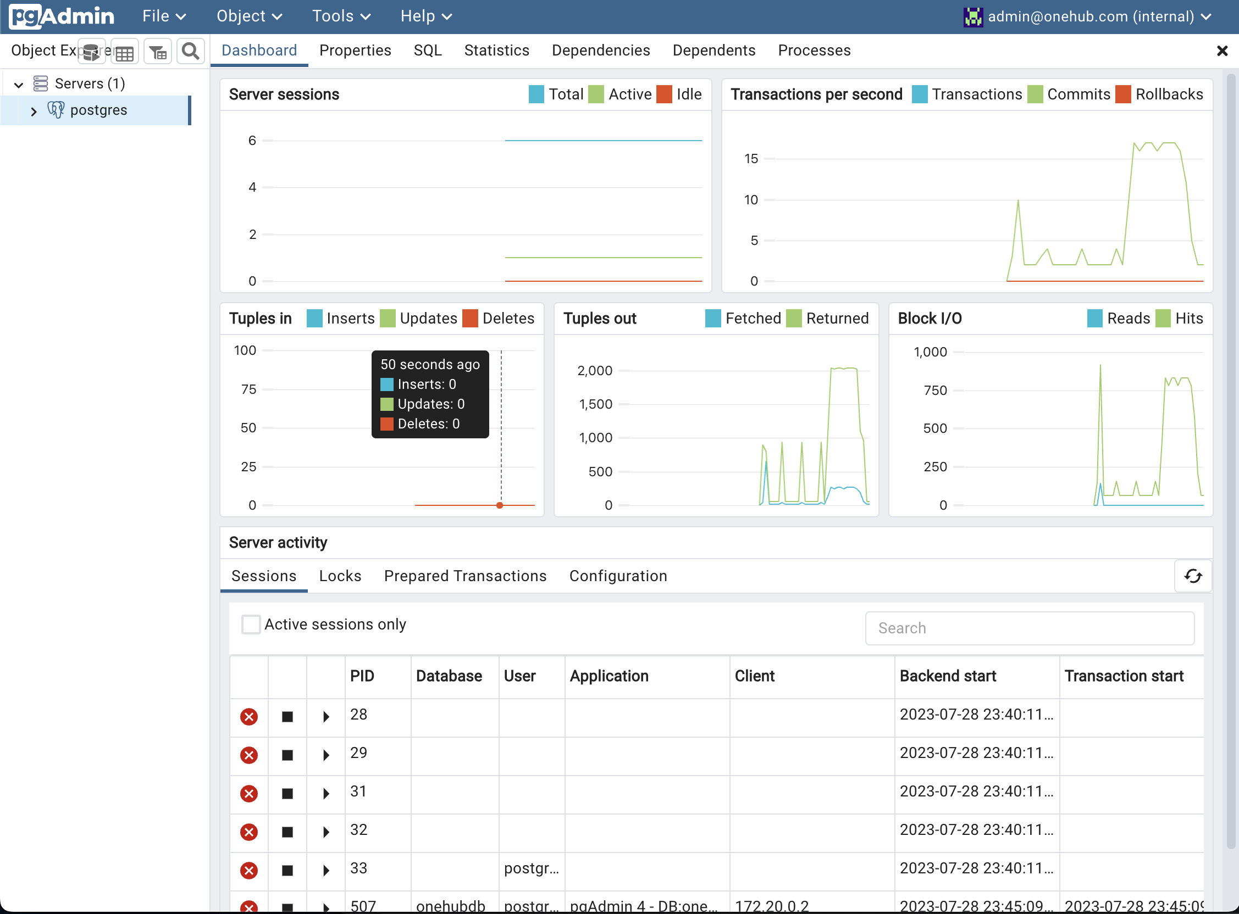Enable Active sessions only checkbox
Image resolution: width=1239 pixels, height=914 pixels.
coord(251,624)
